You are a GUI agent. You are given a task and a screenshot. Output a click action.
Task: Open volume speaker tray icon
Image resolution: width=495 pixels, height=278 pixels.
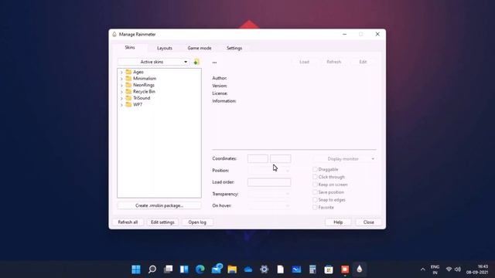coord(457,270)
